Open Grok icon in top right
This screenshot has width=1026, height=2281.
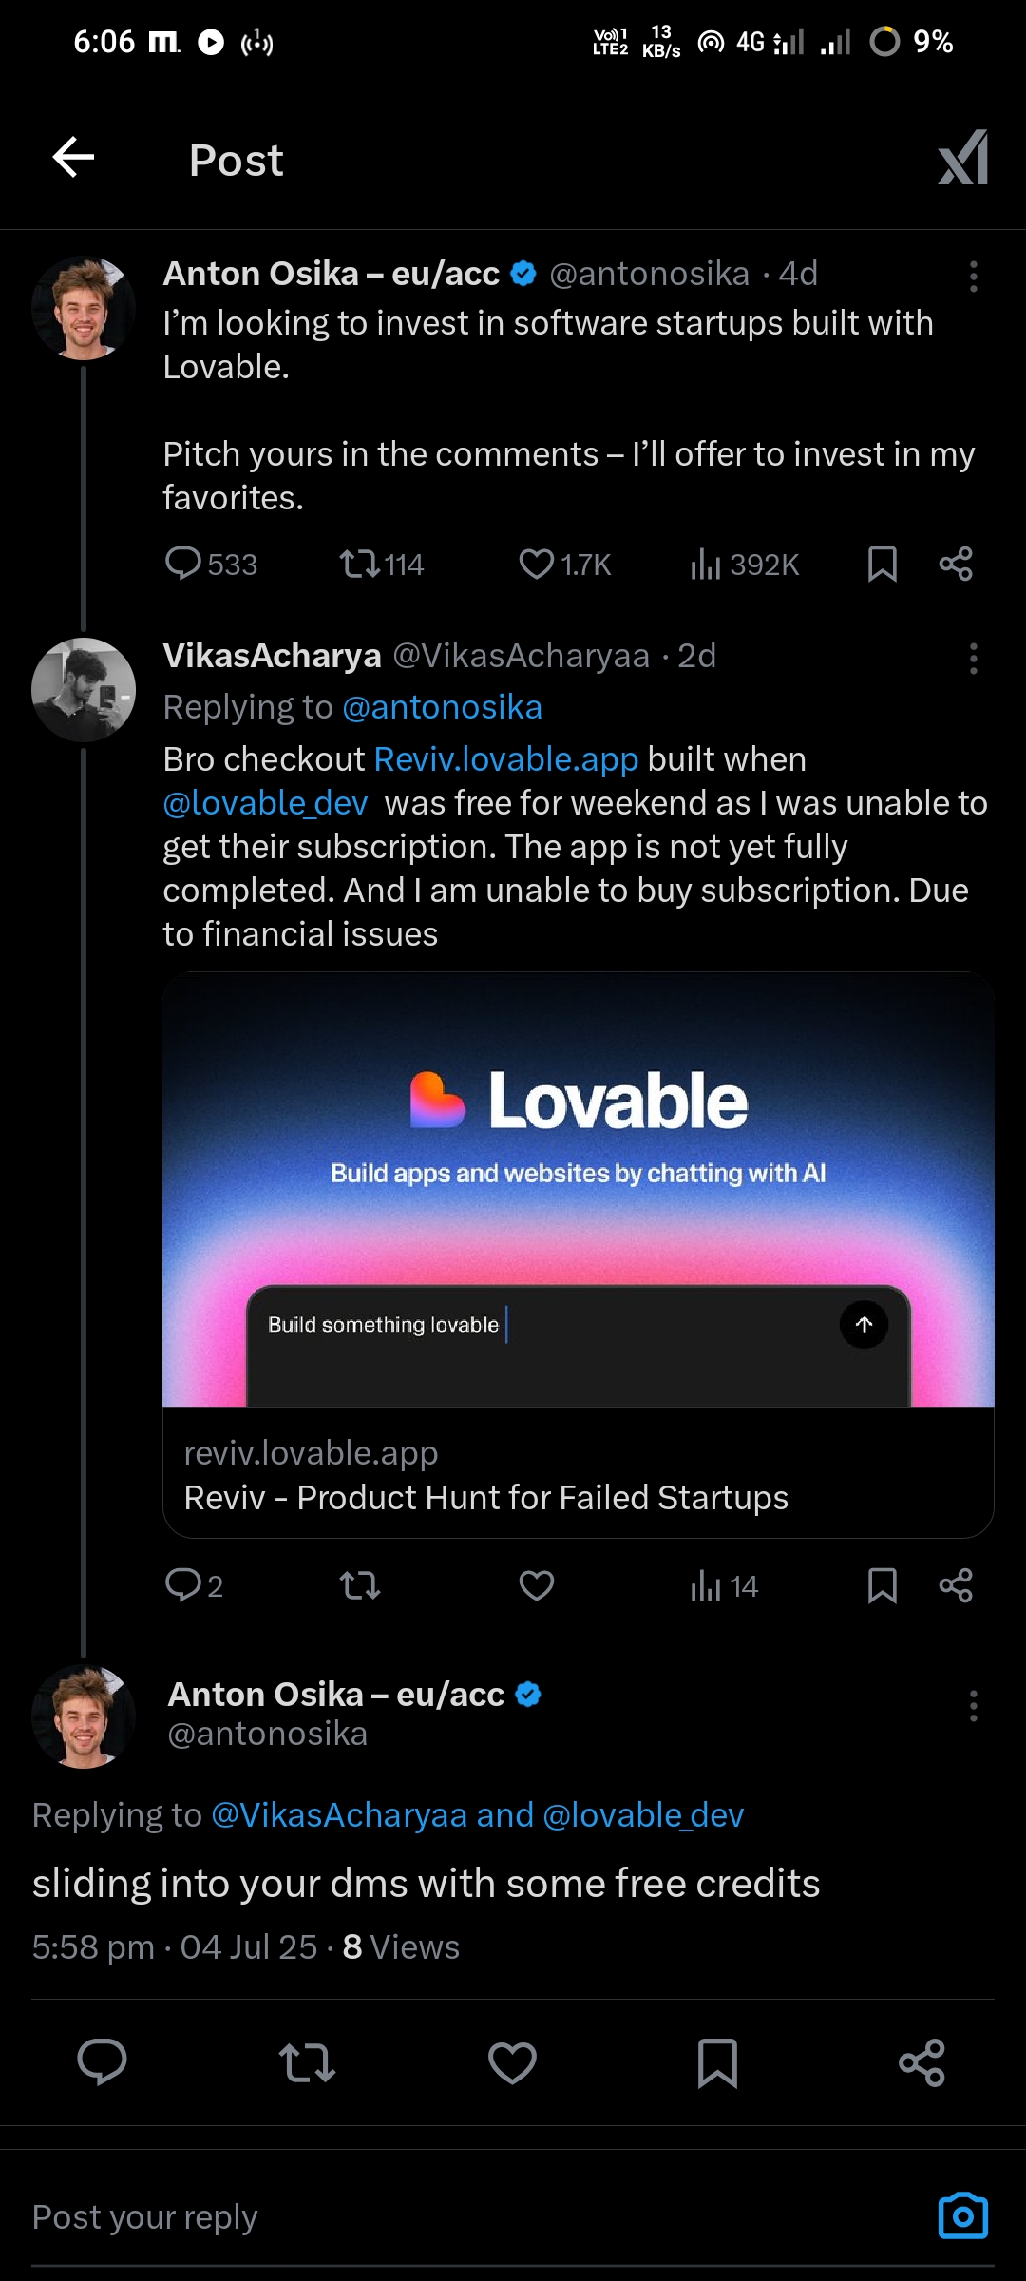963,158
